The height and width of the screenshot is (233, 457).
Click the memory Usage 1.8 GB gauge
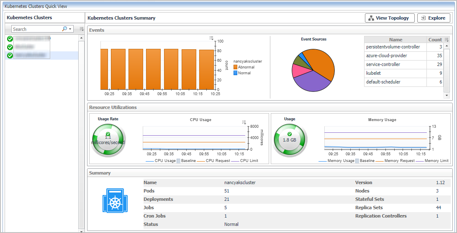[x=290, y=139]
